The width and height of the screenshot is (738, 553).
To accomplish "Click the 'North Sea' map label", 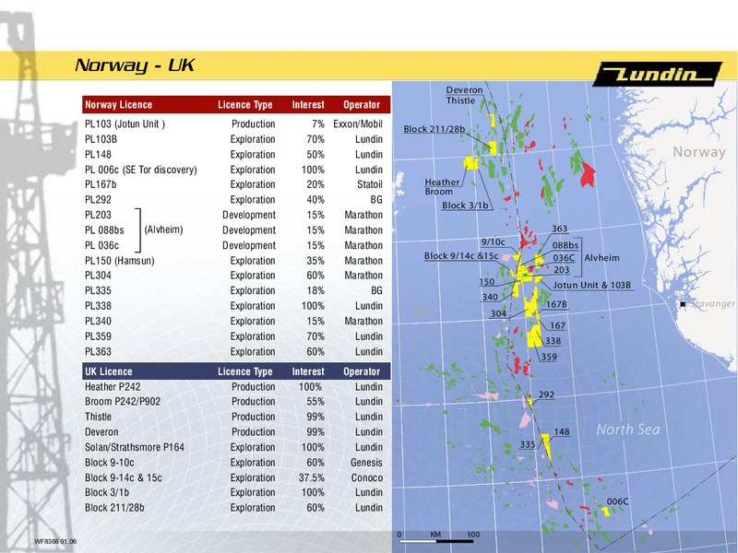I will coord(628,429).
